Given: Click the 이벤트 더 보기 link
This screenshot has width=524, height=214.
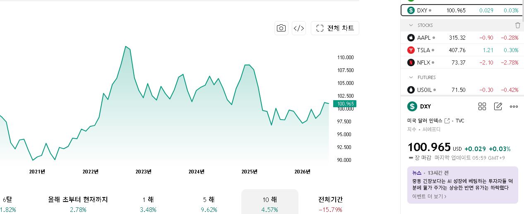Looking at the screenshot, I should pyautogui.click(x=429, y=196).
